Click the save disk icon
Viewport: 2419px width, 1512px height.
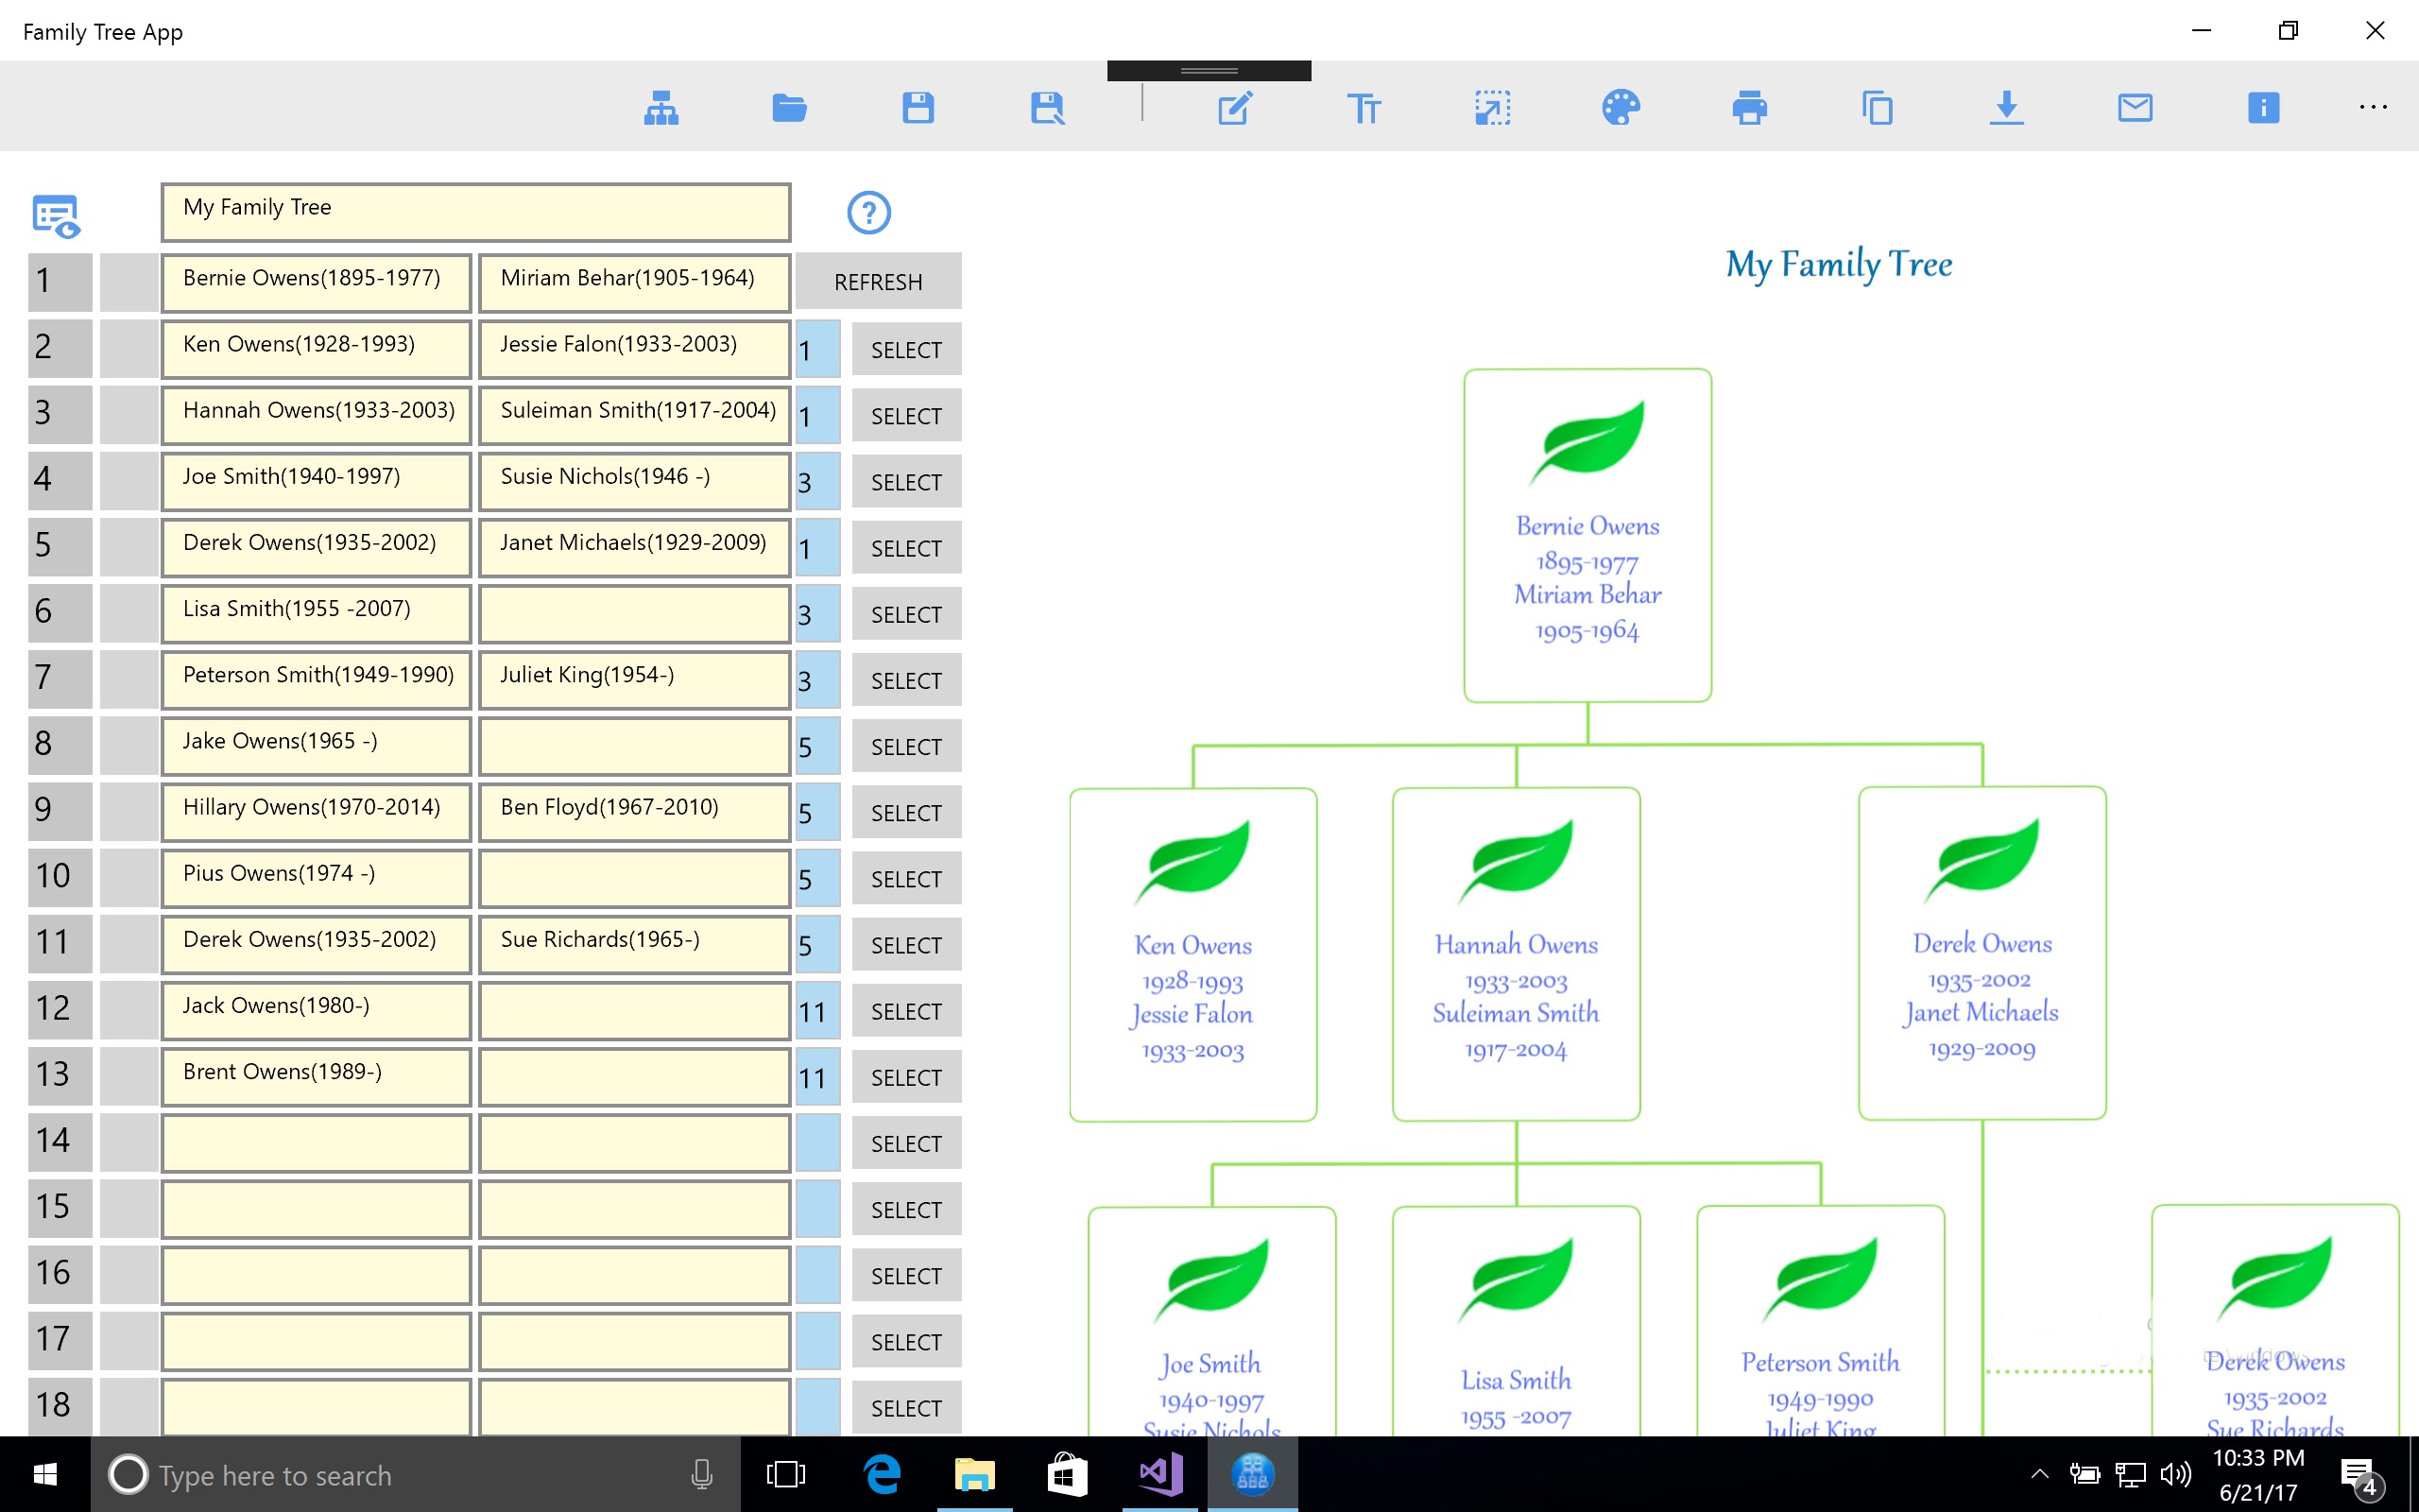click(918, 107)
